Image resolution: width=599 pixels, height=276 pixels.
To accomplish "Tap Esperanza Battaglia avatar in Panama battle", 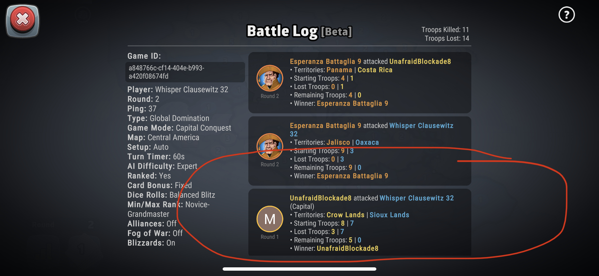I will coord(270,78).
